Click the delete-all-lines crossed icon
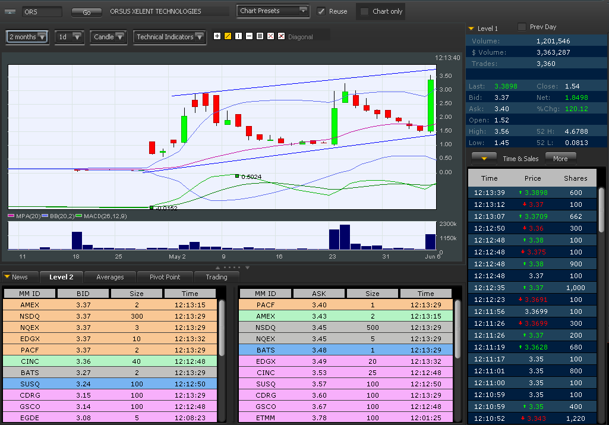 coord(281,36)
